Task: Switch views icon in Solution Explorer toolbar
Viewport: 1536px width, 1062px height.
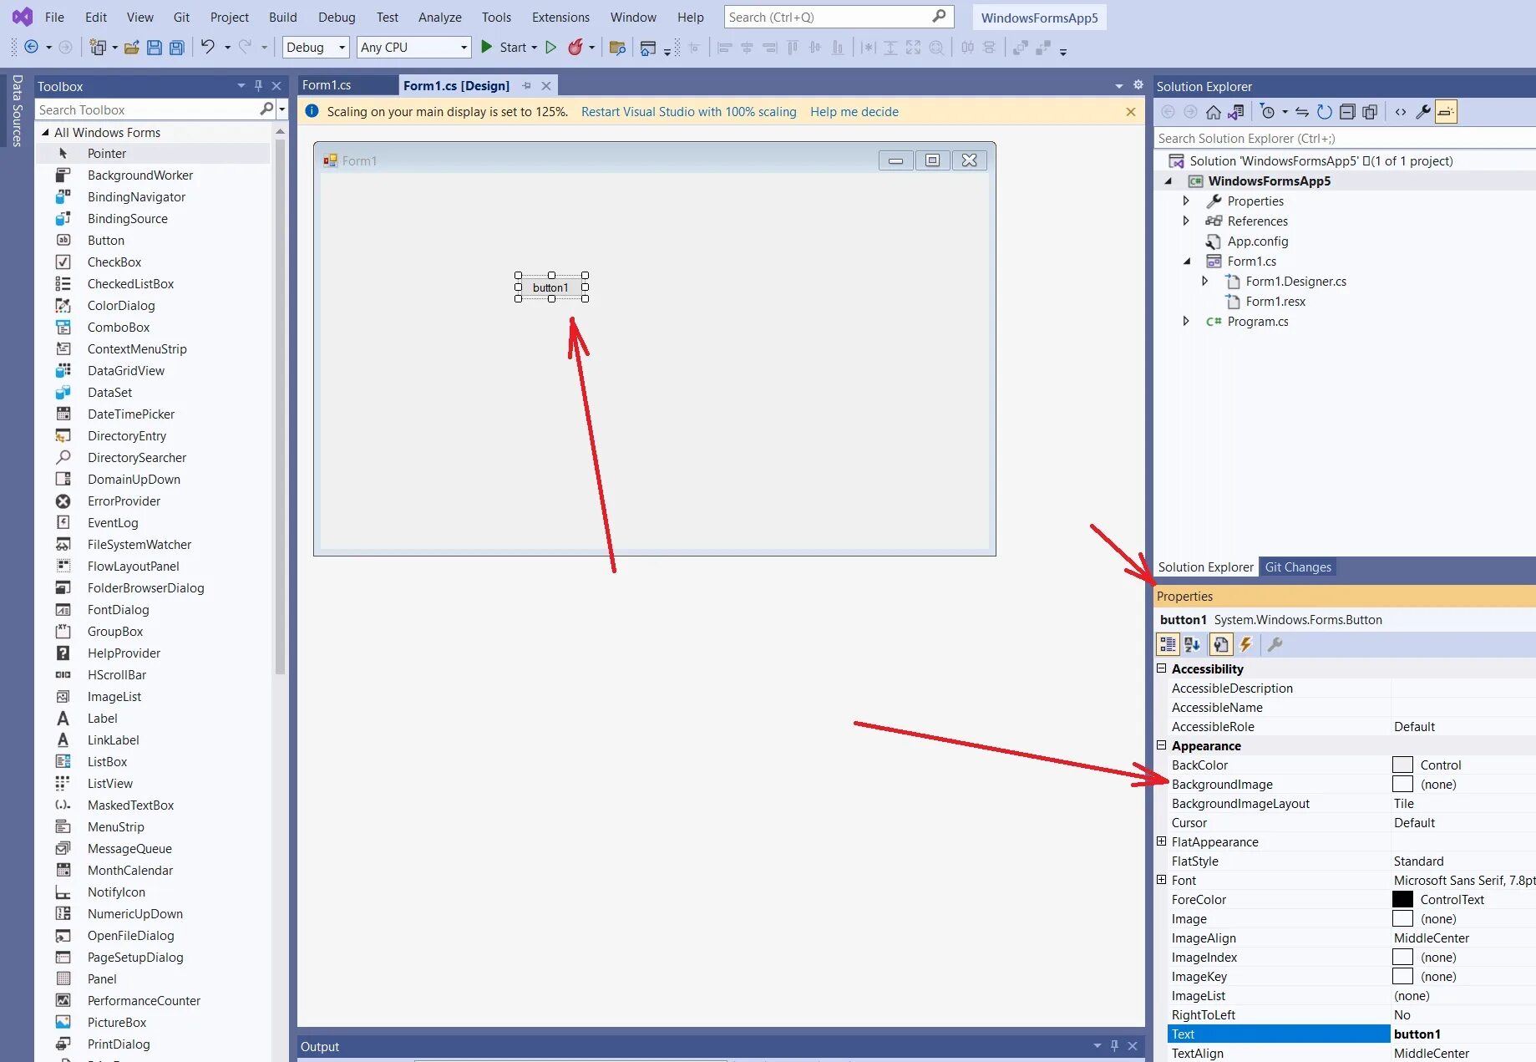Action: point(1236,112)
